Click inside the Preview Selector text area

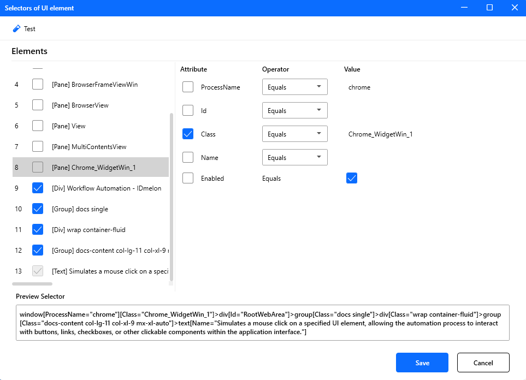point(262,322)
